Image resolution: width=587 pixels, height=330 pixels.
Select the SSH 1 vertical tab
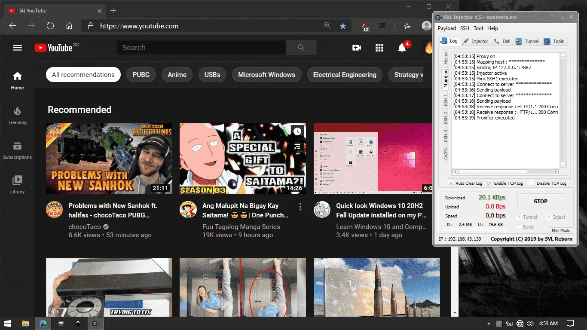pos(446,100)
